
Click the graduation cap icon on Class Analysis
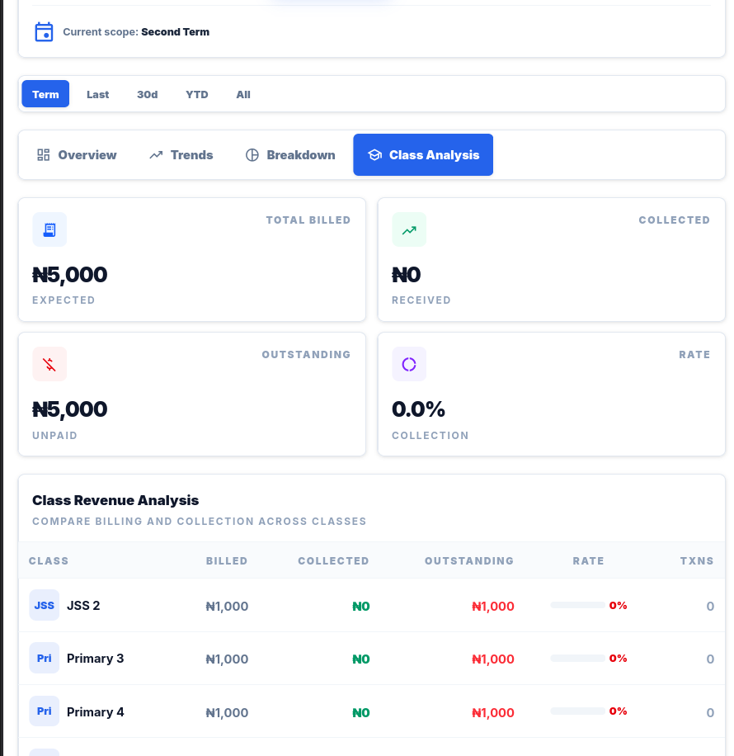374,155
